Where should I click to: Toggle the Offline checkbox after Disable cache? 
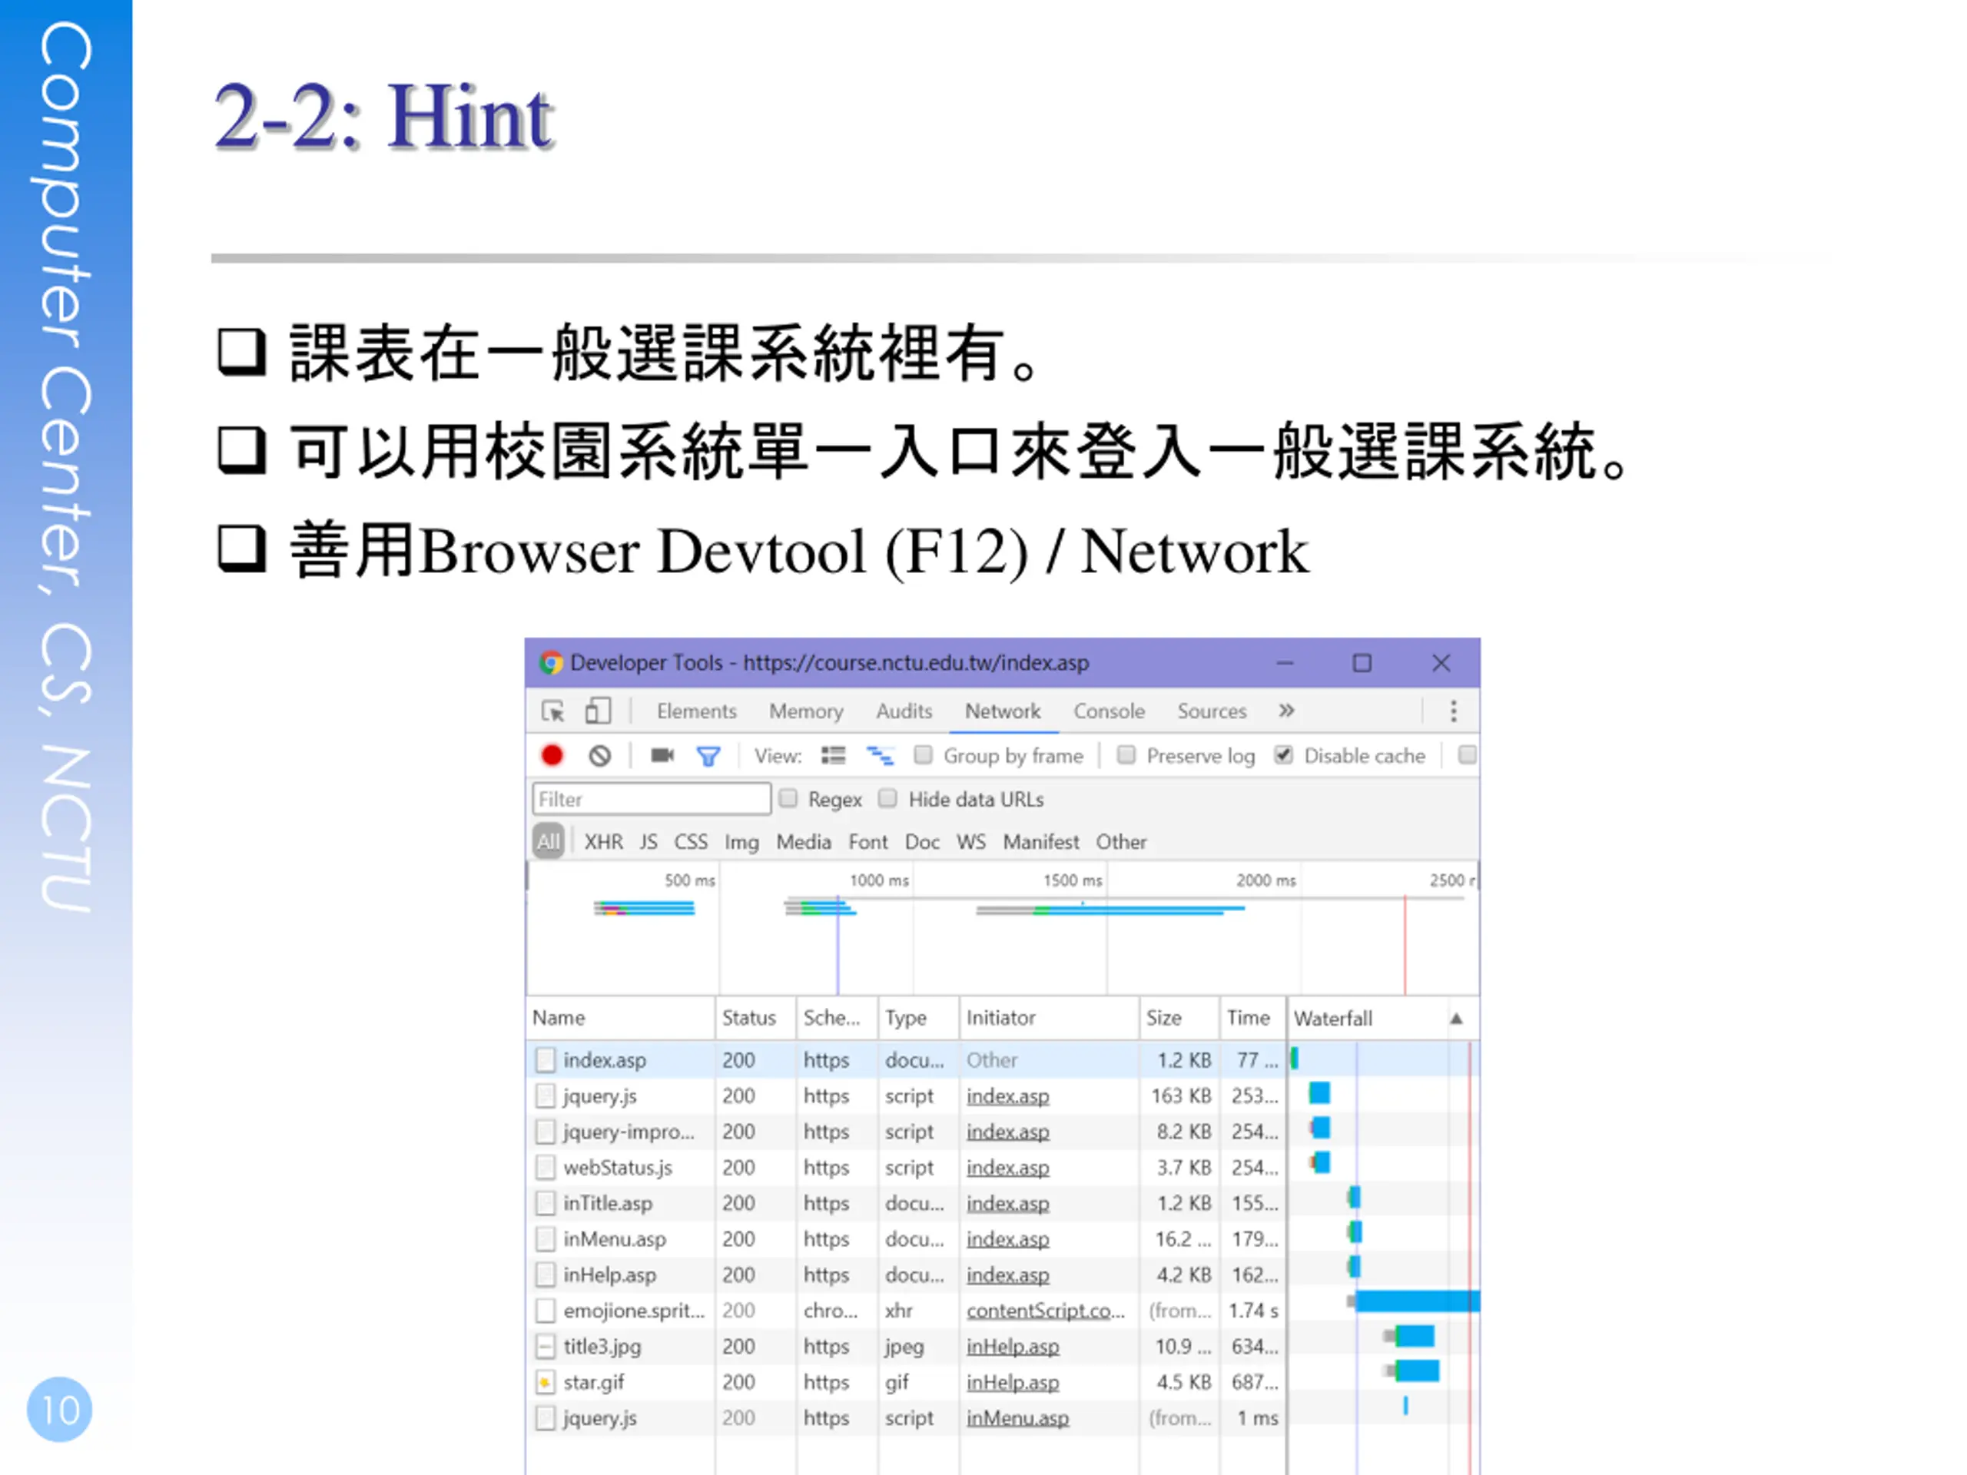pos(1468,755)
